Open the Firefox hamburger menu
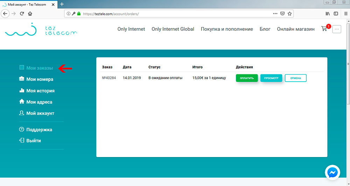350x186 pixels. pyautogui.click(x=346, y=14)
